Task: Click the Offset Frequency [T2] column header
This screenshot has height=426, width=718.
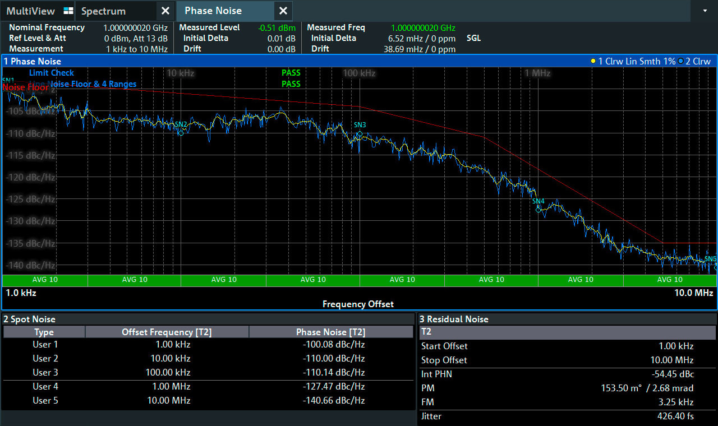Action: [x=167, y=332]
